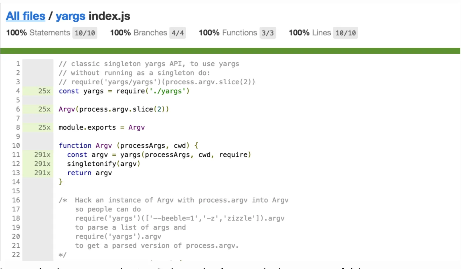461x269 pixels.
Task: Select line number 16 in the gutter
Action: click(x=16, y=200)
